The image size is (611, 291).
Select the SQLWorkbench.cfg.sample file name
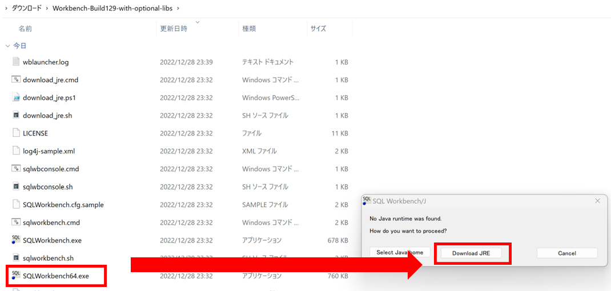pyautogui.click(x=63, y=204)
